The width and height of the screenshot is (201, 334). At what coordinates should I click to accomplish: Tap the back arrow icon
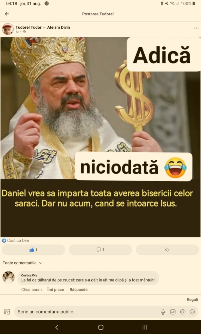tap(7, 14)
